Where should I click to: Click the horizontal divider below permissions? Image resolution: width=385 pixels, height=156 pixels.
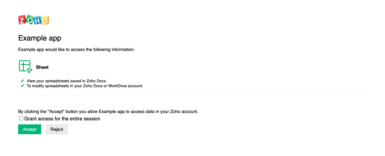click(194, 96)
